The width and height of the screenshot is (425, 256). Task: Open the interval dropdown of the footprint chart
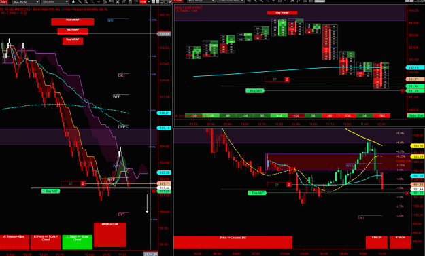pos(231,1)
